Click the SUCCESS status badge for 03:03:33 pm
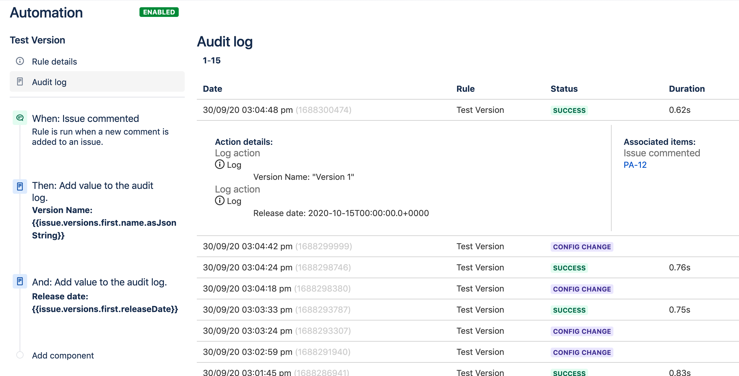The width and height of the screenshot is (739, 376). [569, 310]
